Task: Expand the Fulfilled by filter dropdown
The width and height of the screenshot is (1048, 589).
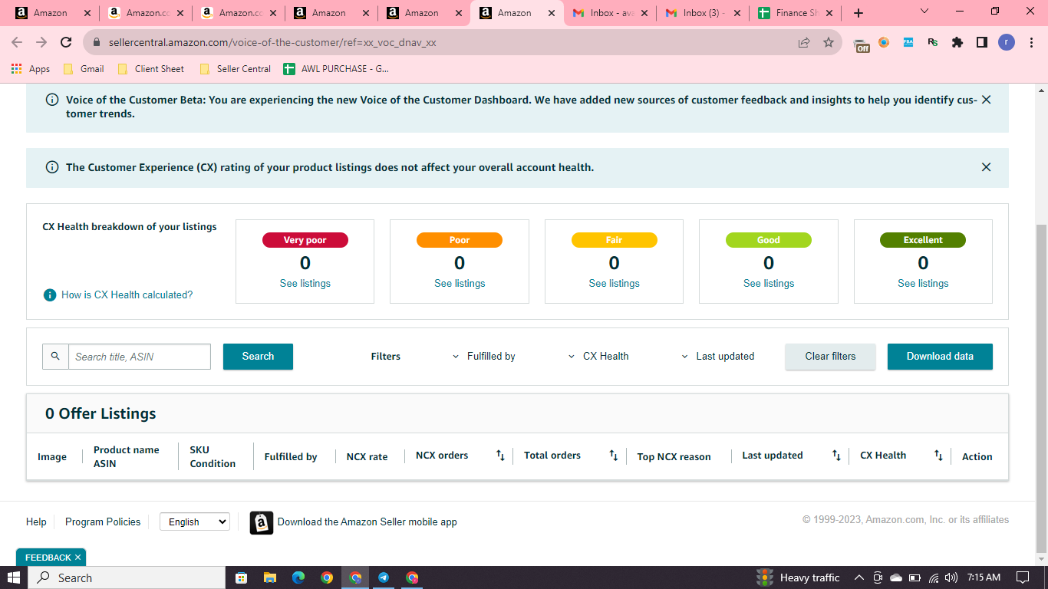Action: click(x=485, y=357)
